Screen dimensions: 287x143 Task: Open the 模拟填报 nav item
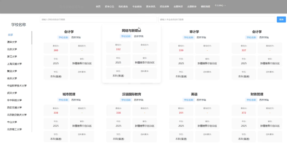205,7
